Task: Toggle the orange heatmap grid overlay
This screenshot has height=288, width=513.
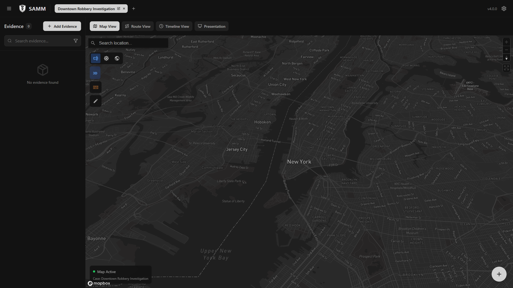Action: (95, 87)
